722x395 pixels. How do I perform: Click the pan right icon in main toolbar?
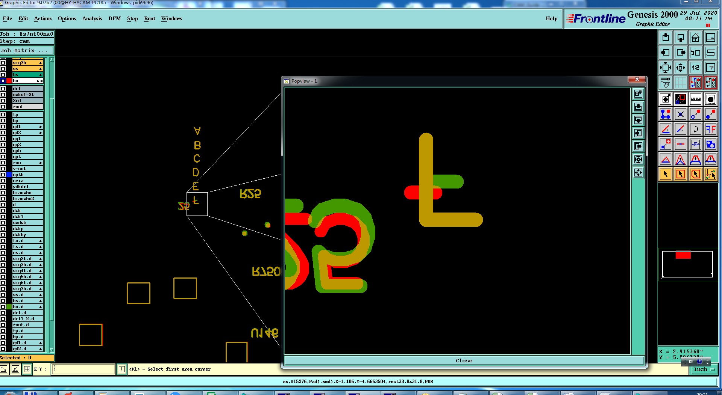(681, 53)
